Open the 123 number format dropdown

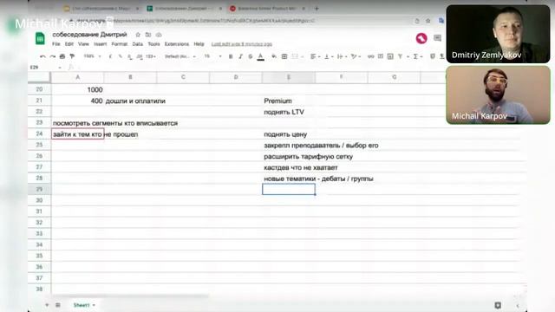tap(151, 56)
